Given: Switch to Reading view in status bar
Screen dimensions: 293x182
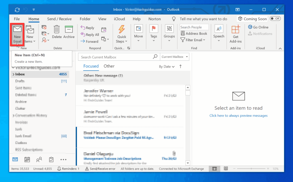Looking at the screenshot, I should 226,169.
